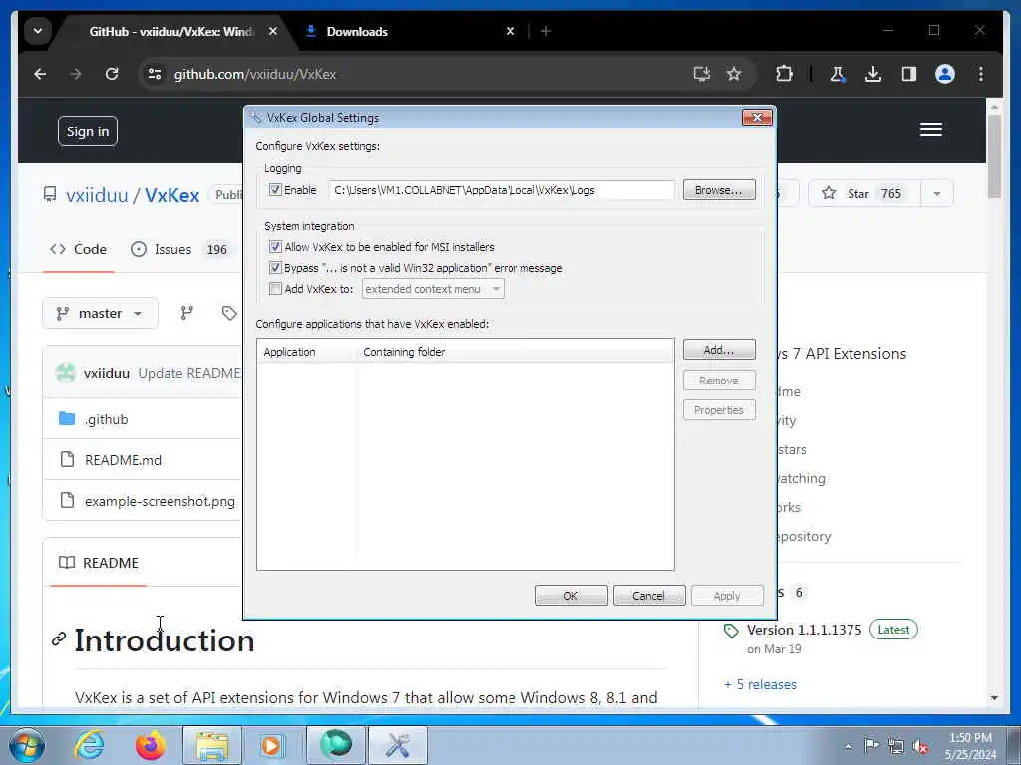
Task: Reload the GitHub page
Action: [112, 74]
